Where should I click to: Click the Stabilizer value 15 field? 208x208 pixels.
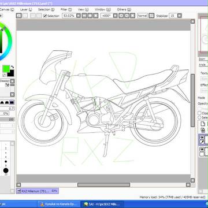pyautogui.click(x=173, y=16)
